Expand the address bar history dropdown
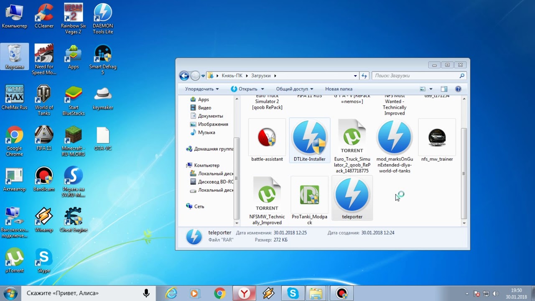The image size is (535, 301). (355, 76)
